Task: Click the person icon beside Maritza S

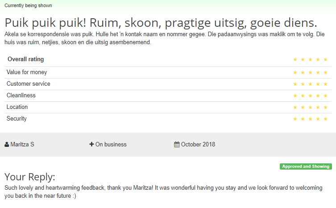Action: pos(7,145)
